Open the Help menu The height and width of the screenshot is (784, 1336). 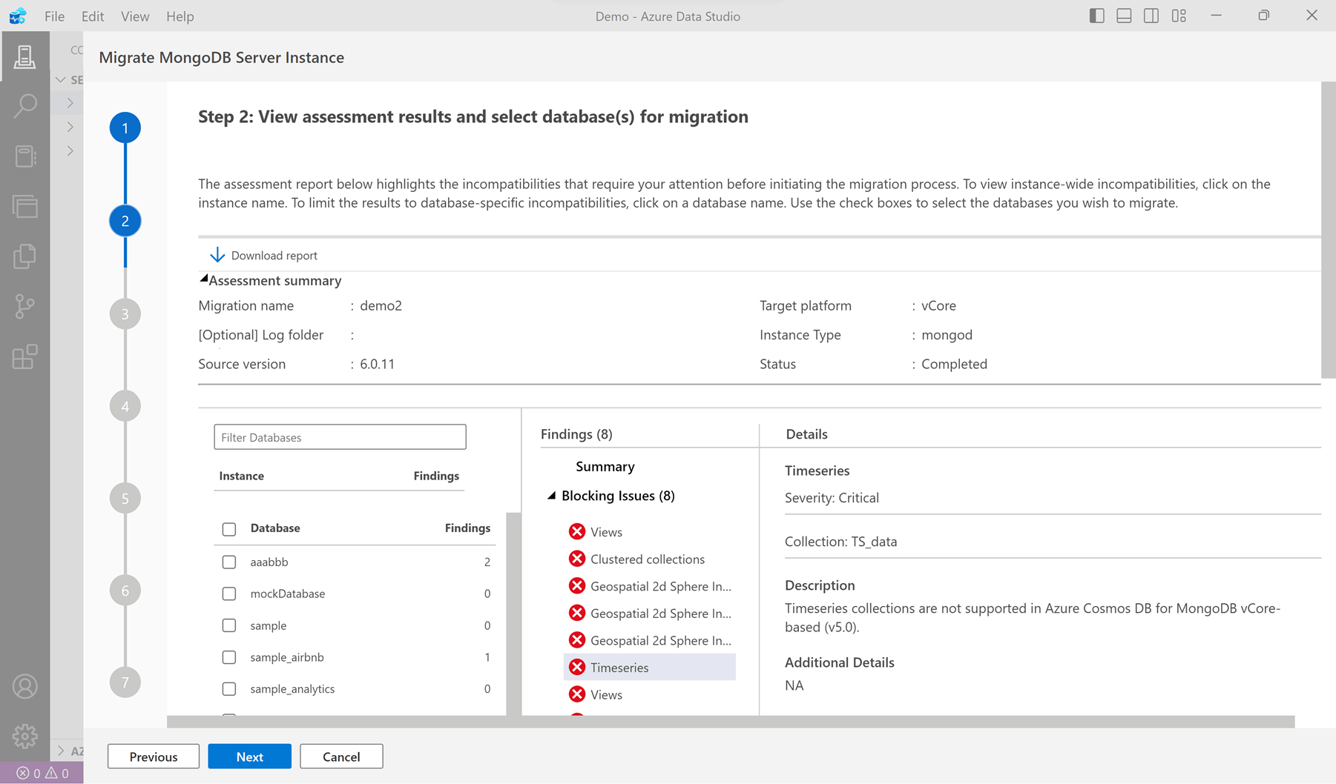pos(180,16)
